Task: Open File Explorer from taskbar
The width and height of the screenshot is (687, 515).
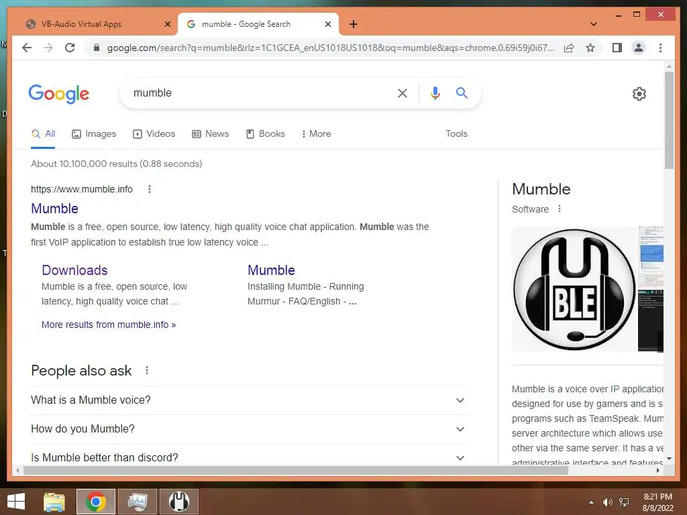Action: click(x=54, y=502)
